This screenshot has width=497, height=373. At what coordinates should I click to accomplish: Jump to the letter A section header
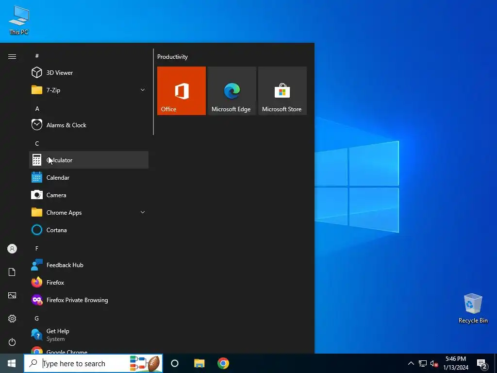pyautogui.click(x=37, y=108)
